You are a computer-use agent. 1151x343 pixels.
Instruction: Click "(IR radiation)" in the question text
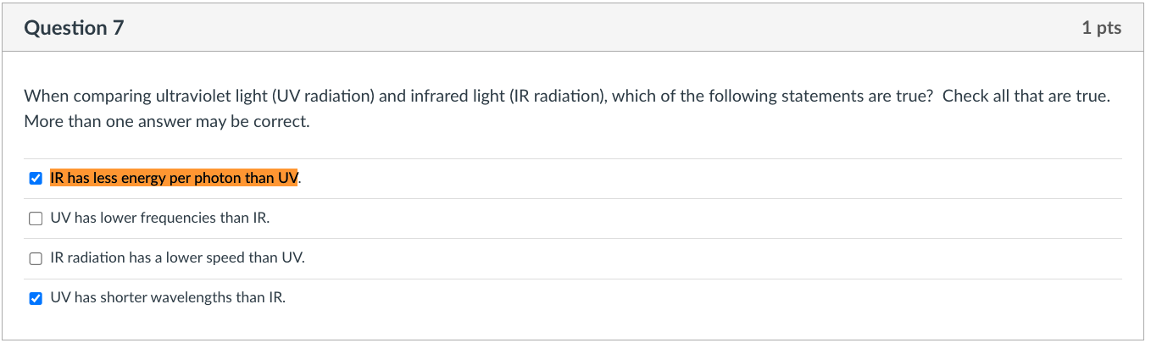[555, 97]
